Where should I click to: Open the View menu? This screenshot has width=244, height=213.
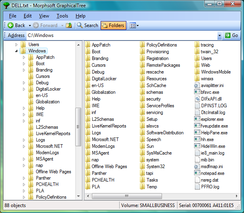pyautogui.click(x=44, y=16)
